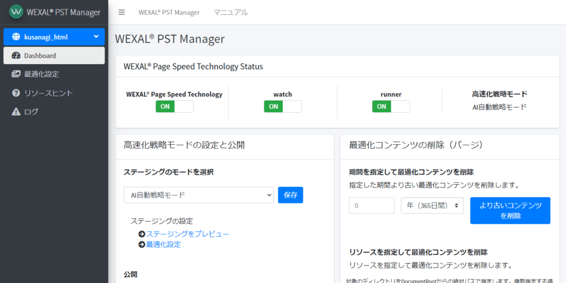Click the WEXAL logo icon in sidebar header
This screenshot has height=283, width=566.
(x=16, y=12)
